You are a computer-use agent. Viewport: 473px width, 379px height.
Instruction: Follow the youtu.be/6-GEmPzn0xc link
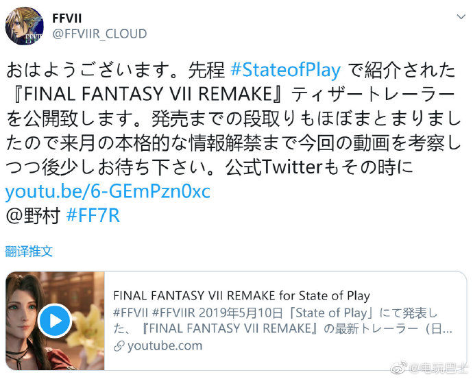pos(108,191)
